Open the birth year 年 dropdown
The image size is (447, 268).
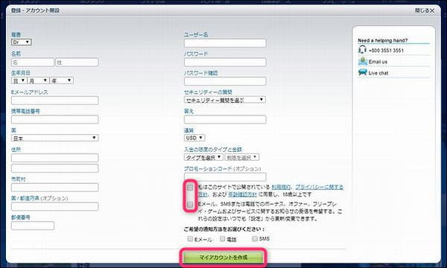[62, 80]
